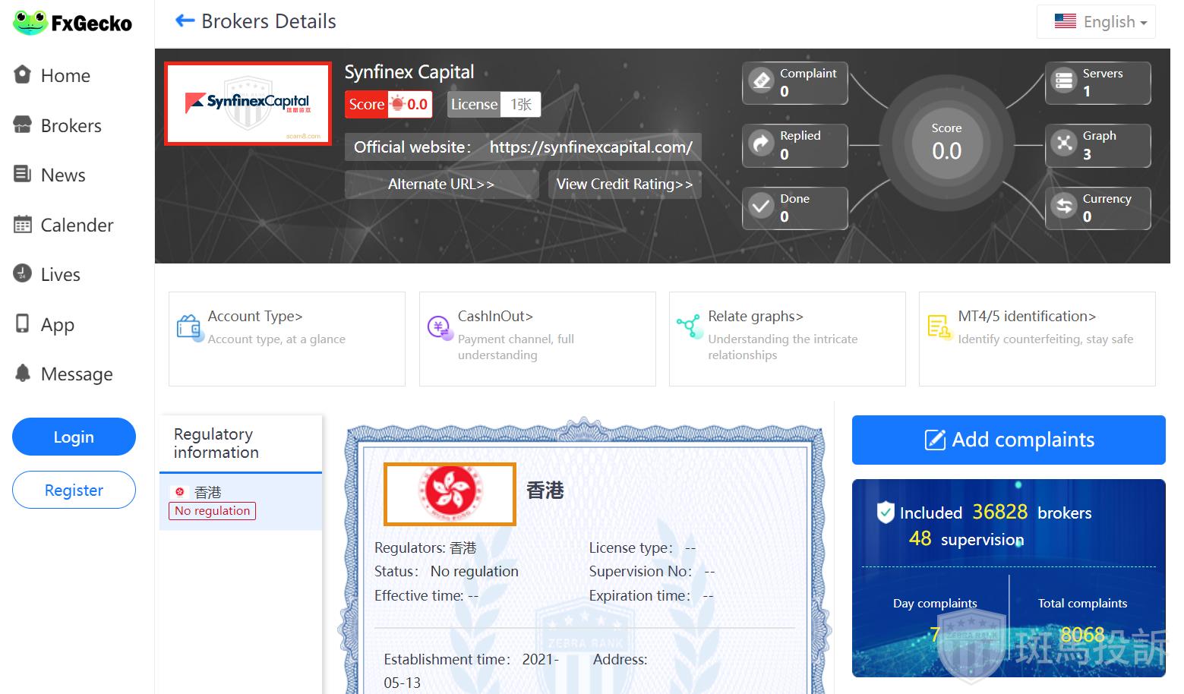Go to Brokers in the sidebar

coord(71,126)
